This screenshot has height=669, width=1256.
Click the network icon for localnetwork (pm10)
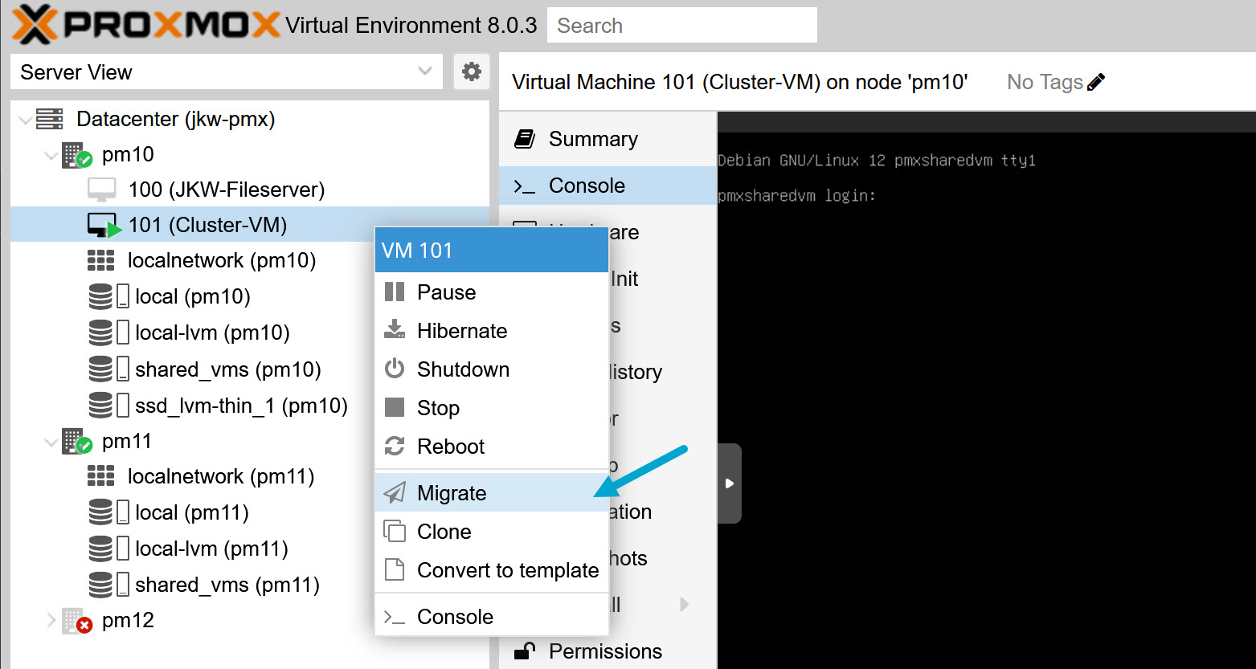(103, 260)
